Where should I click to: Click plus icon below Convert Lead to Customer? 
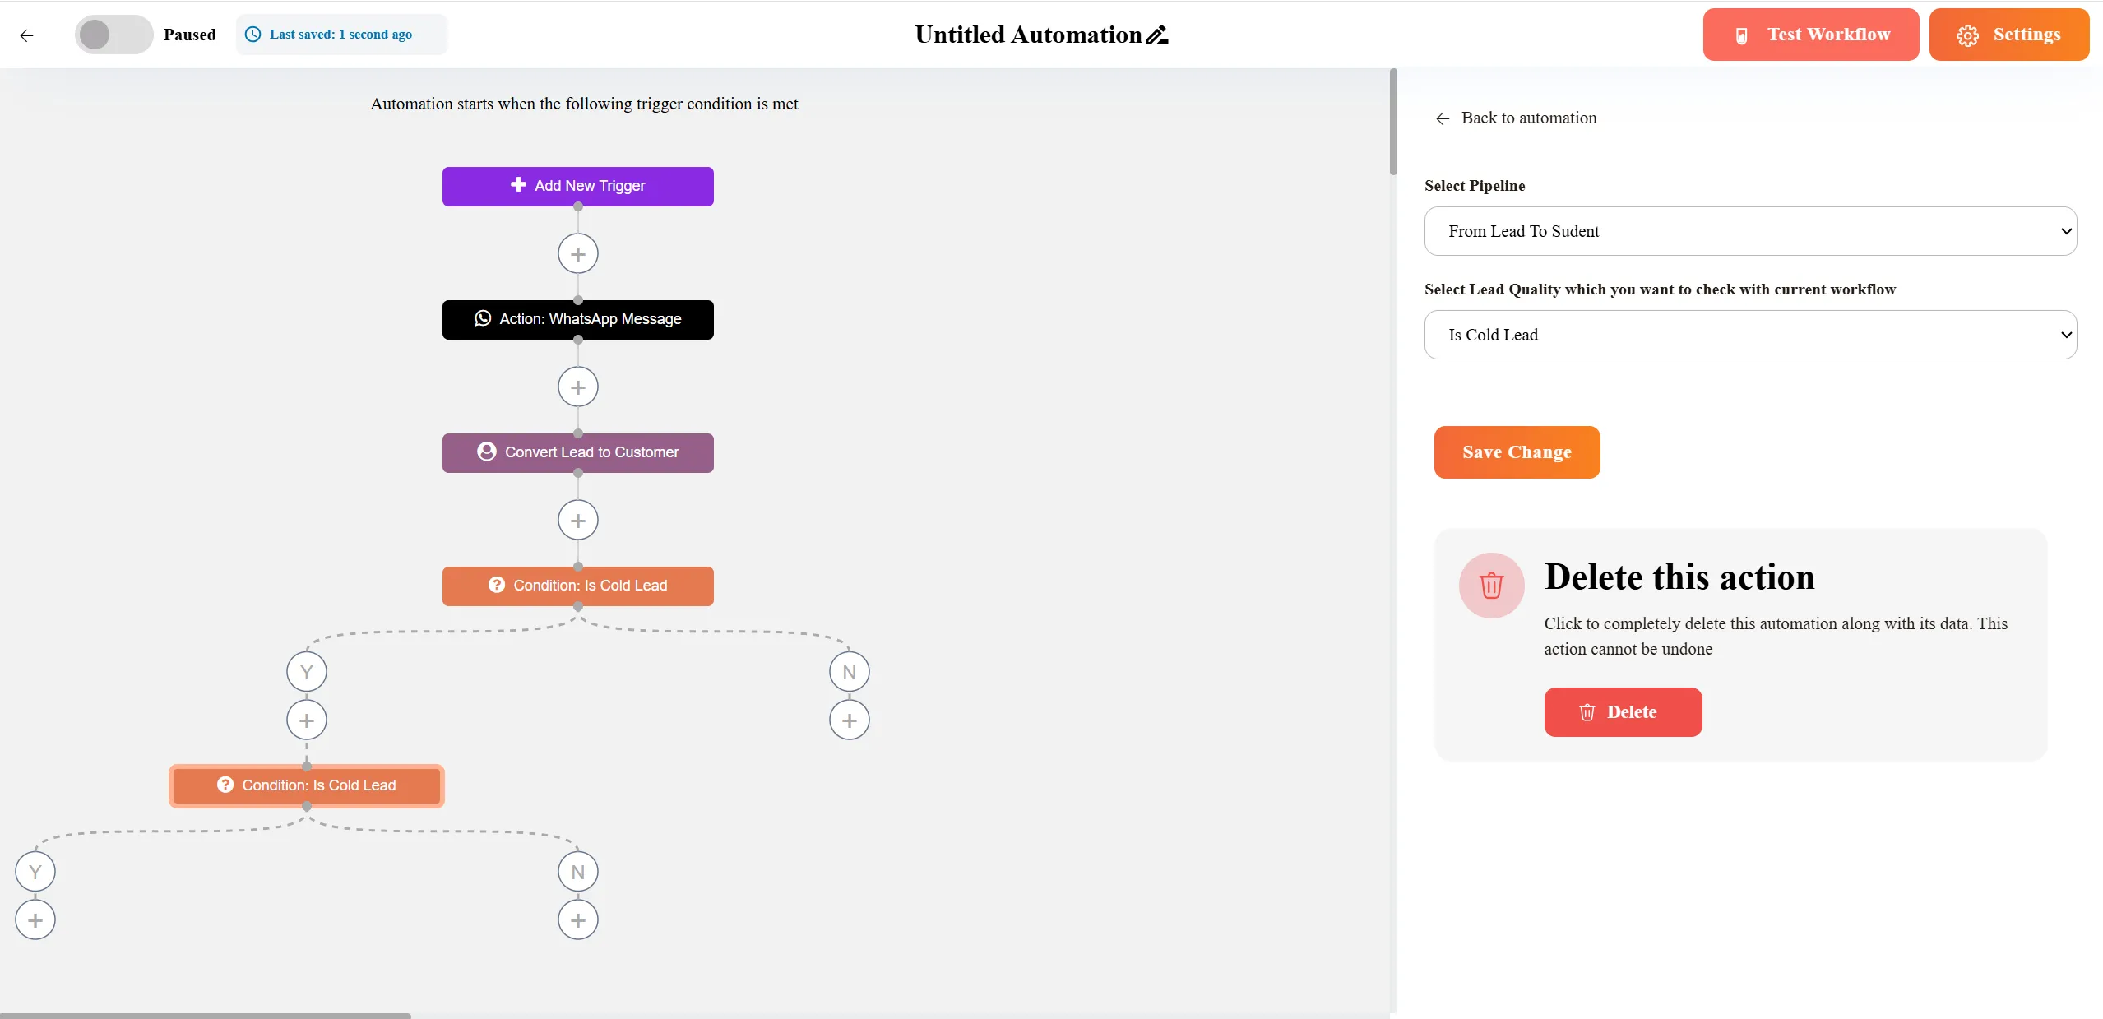(x=577, y=521)
